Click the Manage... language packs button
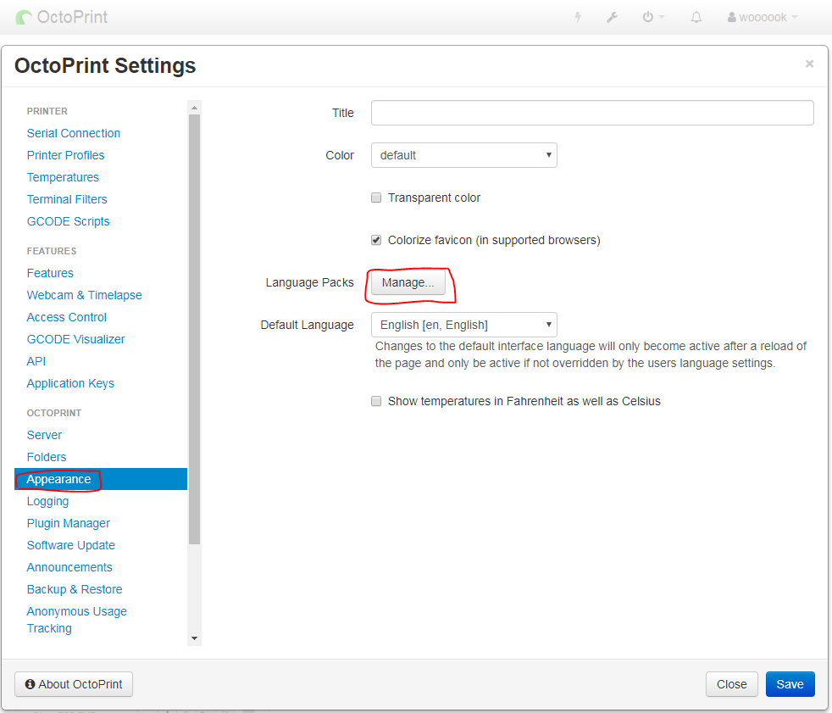The width and height of the screenshot is (832, 713). tap(408, 283)
